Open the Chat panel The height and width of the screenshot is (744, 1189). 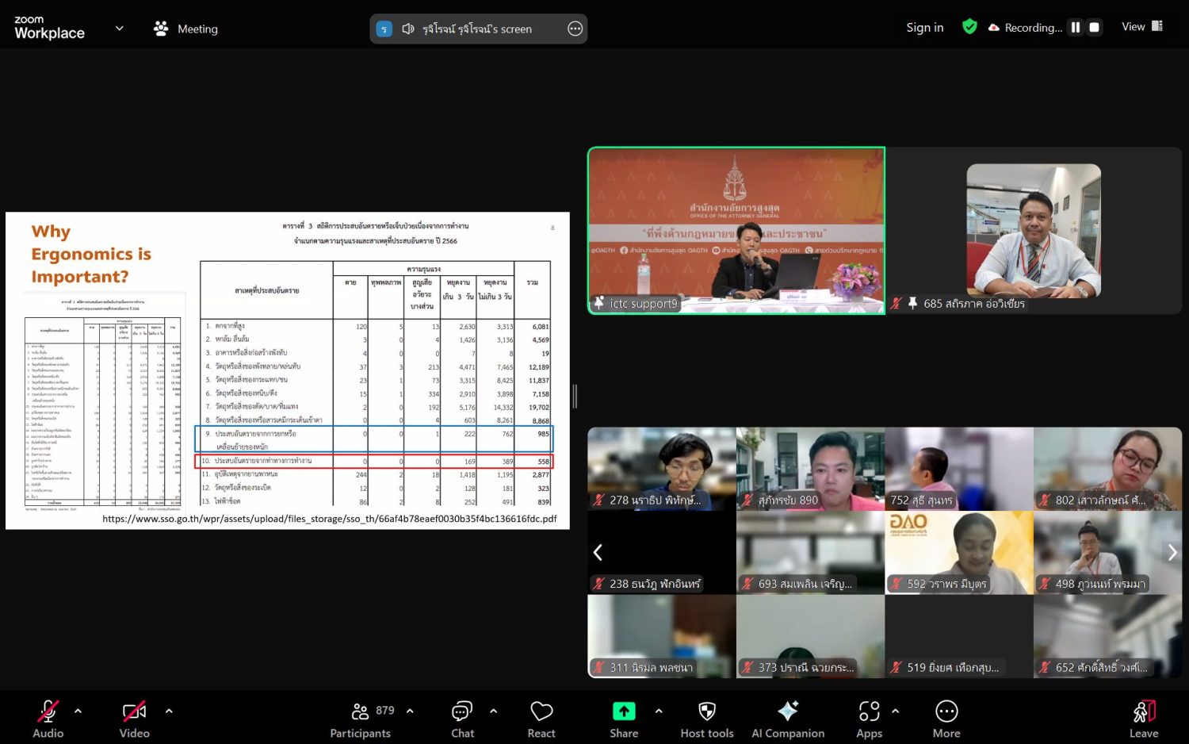[x=462, y=719]
